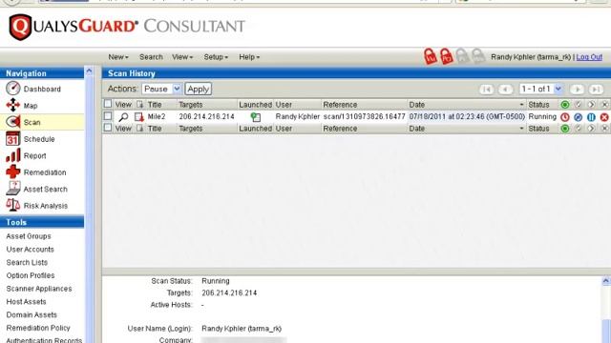View Mile2 scan with magnifier icon
The height and width of the screenshot is (343, 611).
click(123, 116)
